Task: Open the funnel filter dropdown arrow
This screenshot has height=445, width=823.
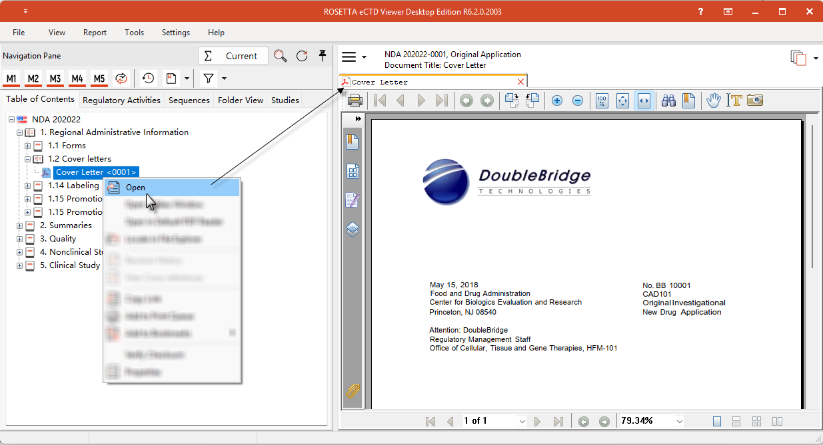Action: 224,78
